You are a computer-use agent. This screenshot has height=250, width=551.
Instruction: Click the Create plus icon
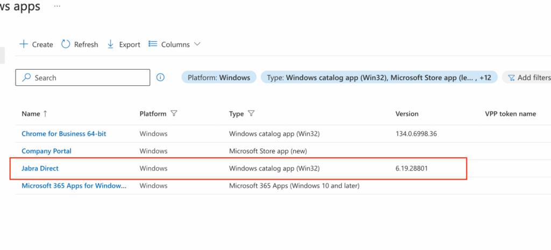pos(24,45)
